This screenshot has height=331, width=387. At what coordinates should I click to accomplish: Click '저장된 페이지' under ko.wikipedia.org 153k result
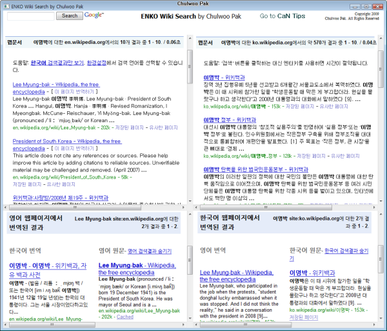coord(300,107)
